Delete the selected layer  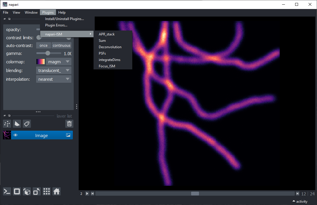click(69, 124)
